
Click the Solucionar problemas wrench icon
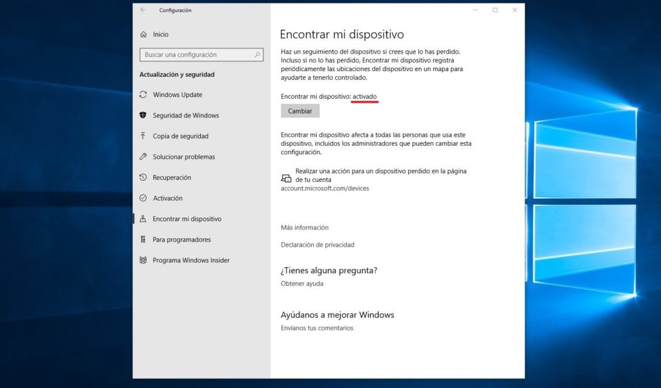143,156
